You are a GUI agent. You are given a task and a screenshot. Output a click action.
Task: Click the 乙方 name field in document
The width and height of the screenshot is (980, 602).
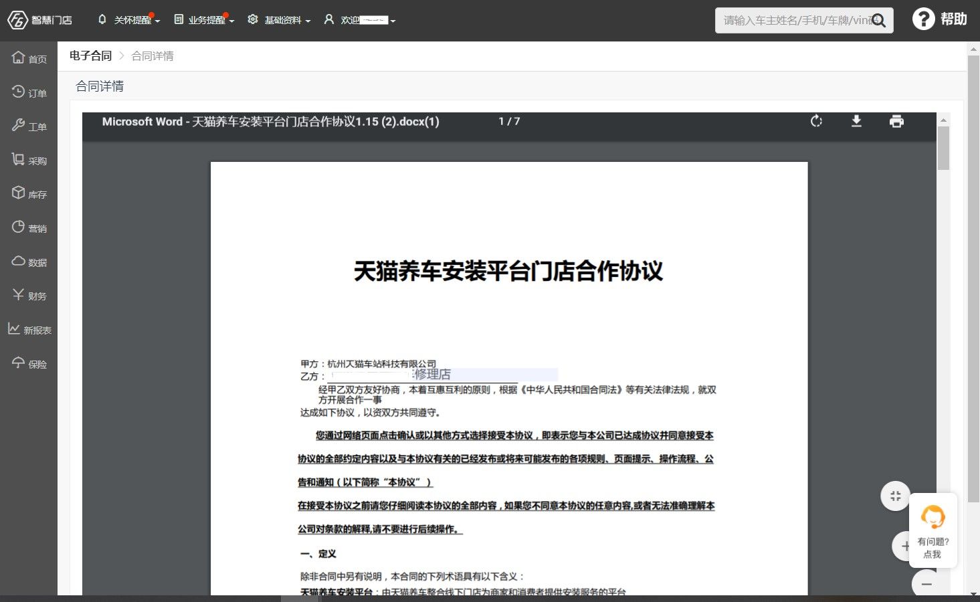(x=442, y=375)
